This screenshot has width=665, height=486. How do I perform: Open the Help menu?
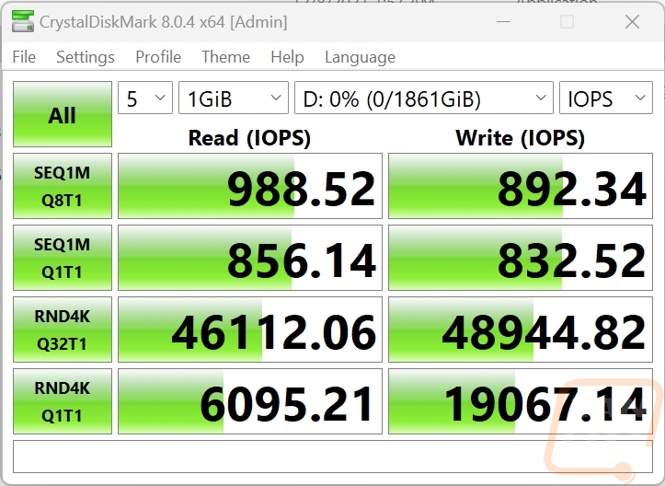click(x=287, y=57)
